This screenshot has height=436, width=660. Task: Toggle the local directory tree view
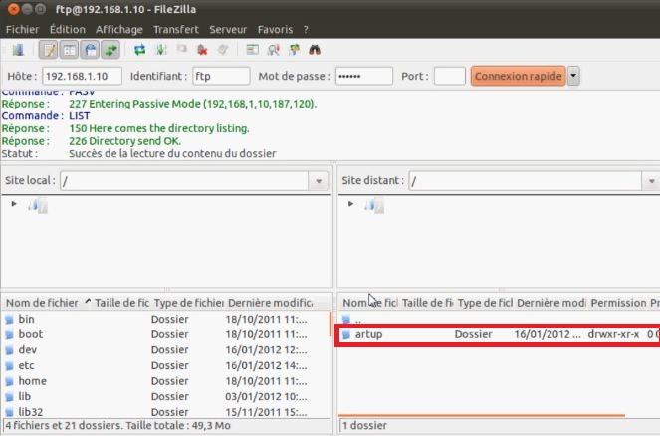pyautogui.click(x=69, y=50)
